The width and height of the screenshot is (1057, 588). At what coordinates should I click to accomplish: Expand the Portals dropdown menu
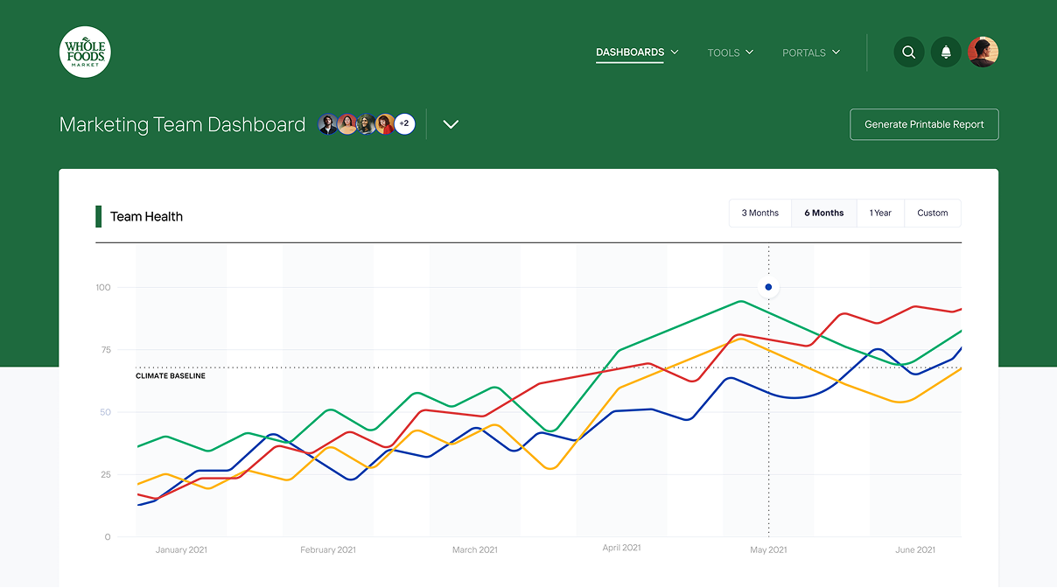coord(810,52)
